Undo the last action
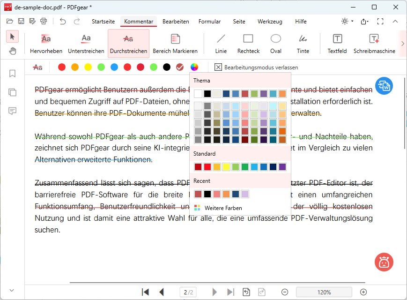 pos(63,21)
